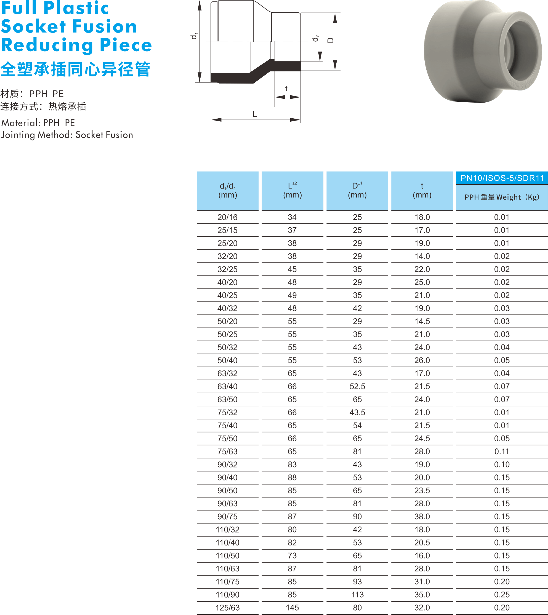Click the L (mm) column header
The image size is (548, 615).
[292, 191]
